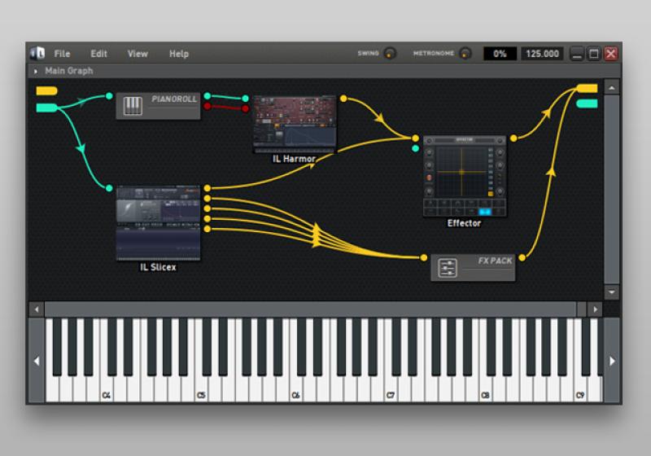Select the 0% swing value field
This screenshot has width=651, height=456.
point(500,54)
